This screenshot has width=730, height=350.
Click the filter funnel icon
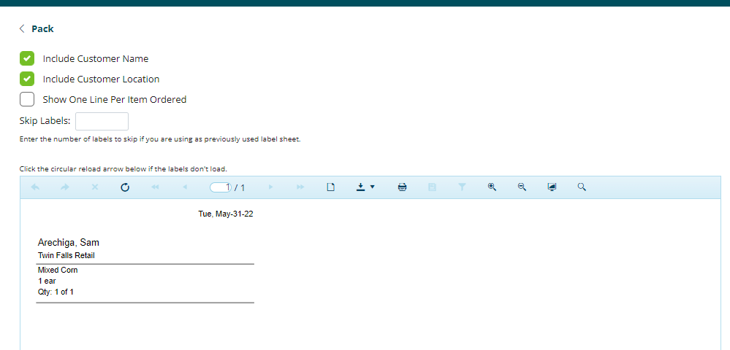coord(462,187)
